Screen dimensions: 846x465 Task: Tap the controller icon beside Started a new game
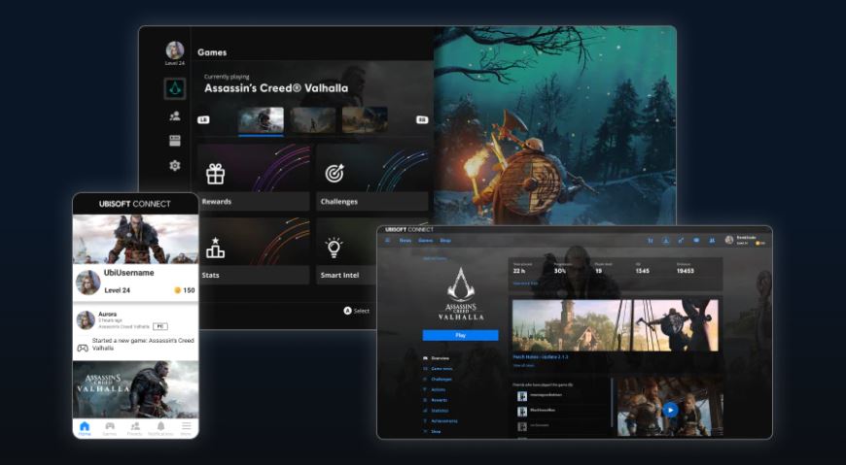tap(83, 349)
